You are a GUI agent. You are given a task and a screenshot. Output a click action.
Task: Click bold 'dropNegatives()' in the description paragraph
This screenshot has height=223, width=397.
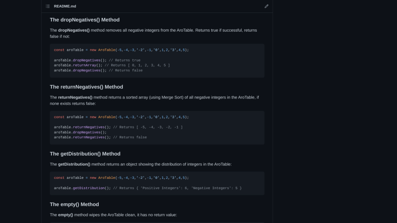74,30
